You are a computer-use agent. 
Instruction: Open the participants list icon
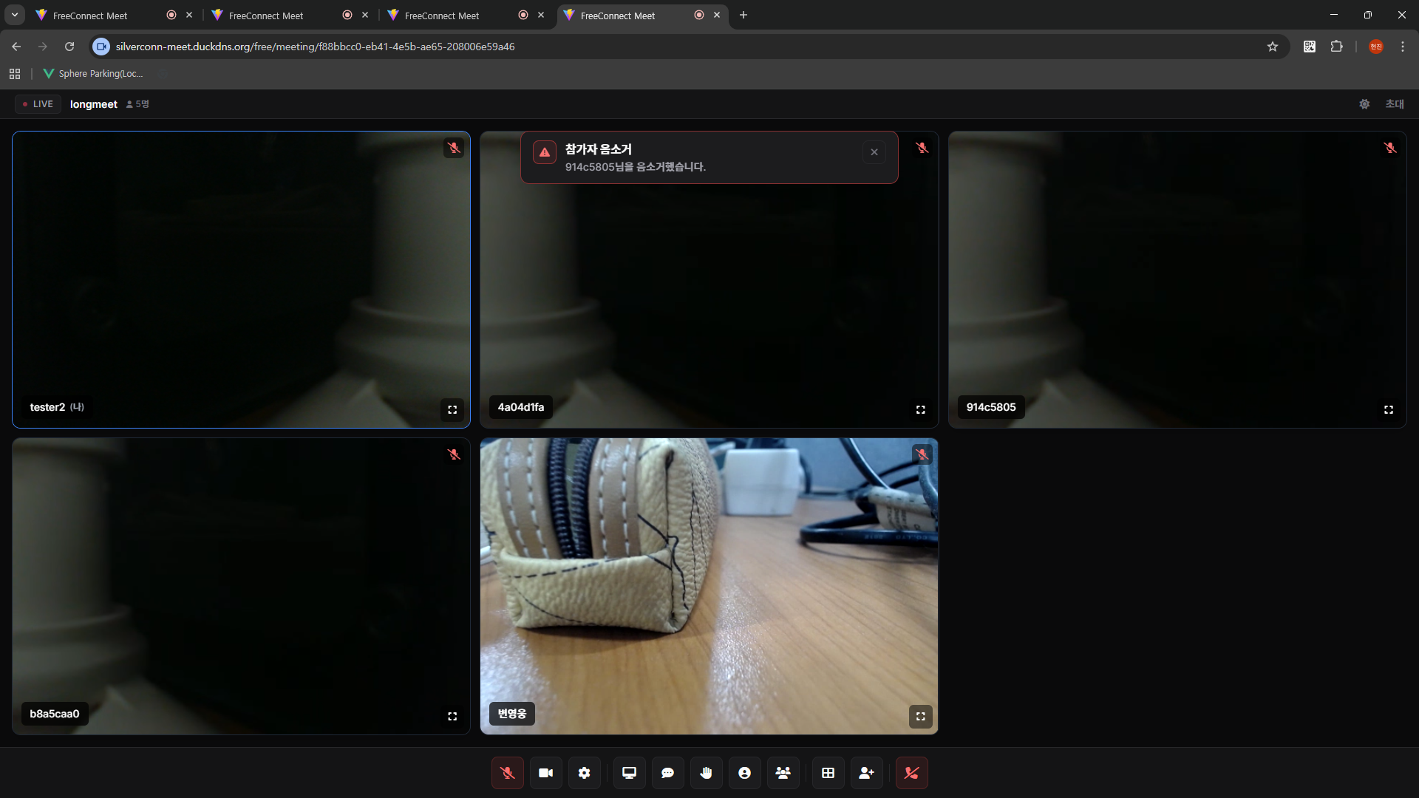pyautogui.click(x=783, y=773)
